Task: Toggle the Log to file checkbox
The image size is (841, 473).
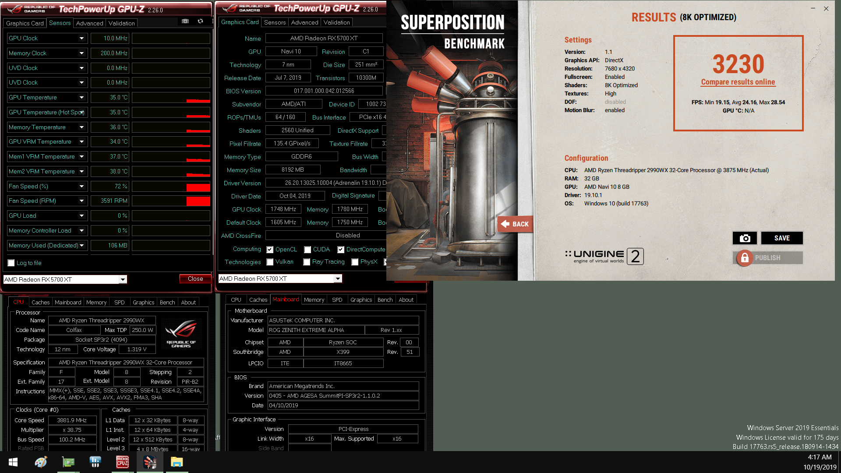Action: coord(11,263)
